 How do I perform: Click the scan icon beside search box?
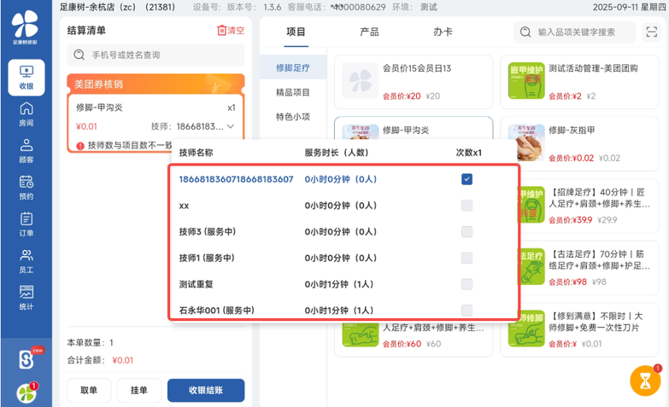click(652, 32)
